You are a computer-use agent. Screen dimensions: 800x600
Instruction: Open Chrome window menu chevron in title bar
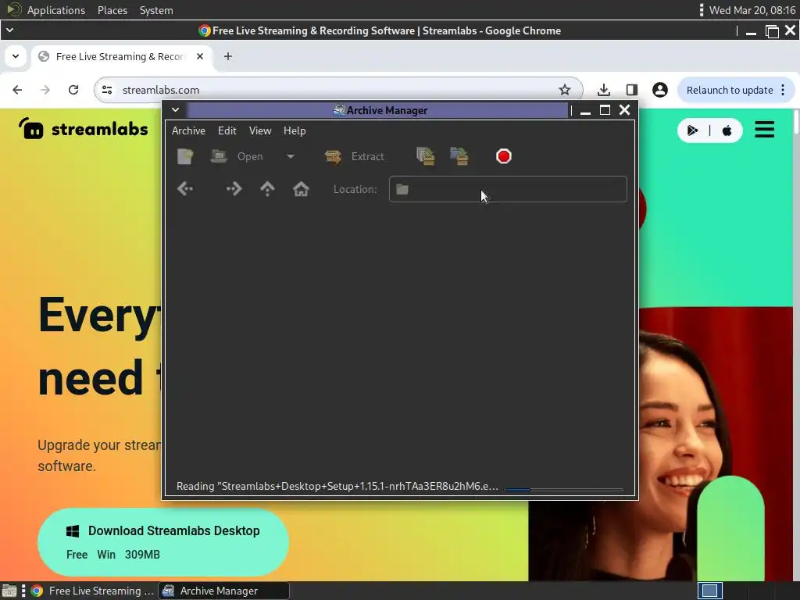pyautogui.click(x=9, y=30)
